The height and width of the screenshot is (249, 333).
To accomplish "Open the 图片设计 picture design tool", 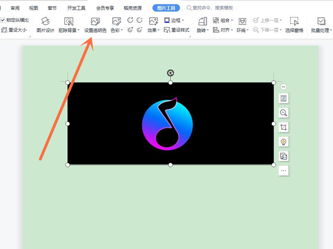I will (46, 25).
